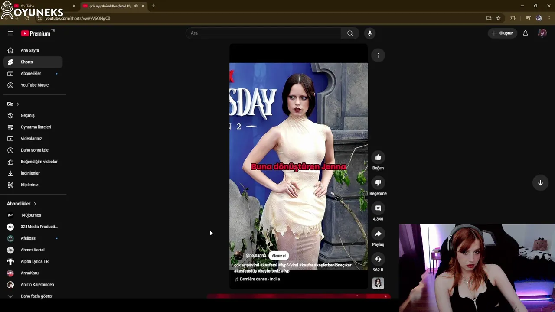The width and height of the screenshot is (555, 312).
Task: Open Klipleriniz in sidebar
Action: pyautogui.click(x=33, y=185)
